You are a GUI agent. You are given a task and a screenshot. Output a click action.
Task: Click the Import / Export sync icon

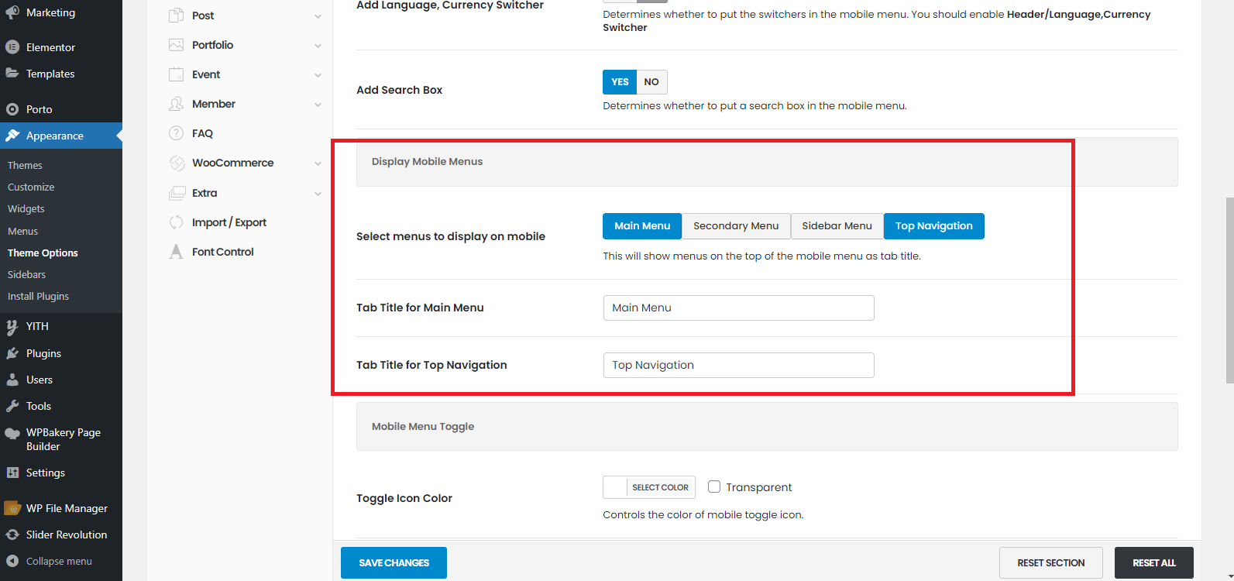(x=177, y=222)
